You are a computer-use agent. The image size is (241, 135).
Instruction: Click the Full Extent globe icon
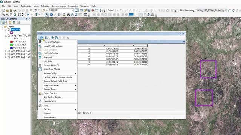pos(15,15)
